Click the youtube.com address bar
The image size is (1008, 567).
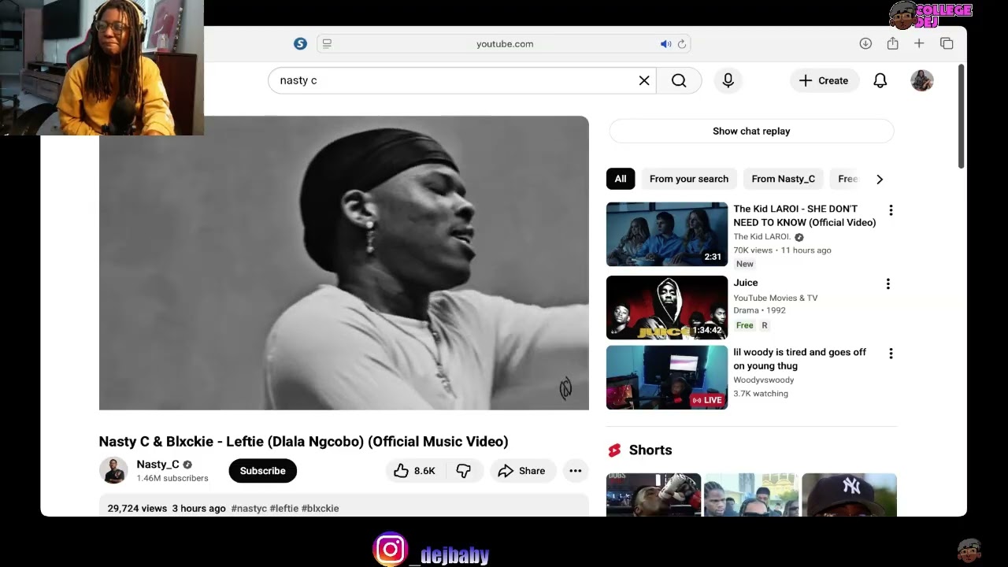[504, 44]
